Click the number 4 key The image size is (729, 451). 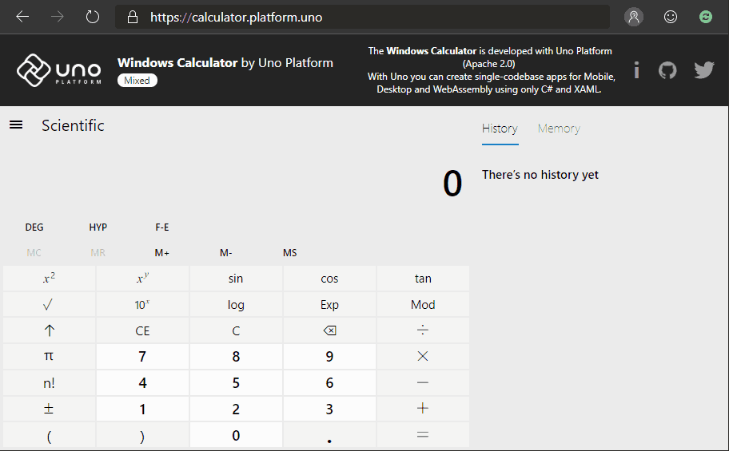coord(142,382)
